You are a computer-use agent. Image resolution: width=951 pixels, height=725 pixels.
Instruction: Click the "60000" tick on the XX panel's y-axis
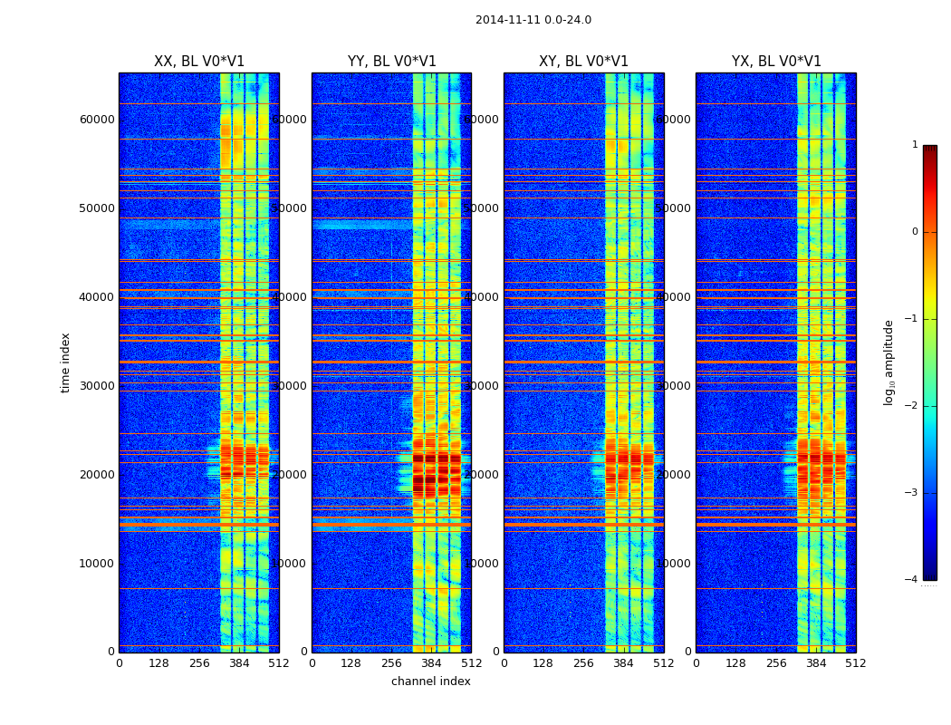click(97, 120)
